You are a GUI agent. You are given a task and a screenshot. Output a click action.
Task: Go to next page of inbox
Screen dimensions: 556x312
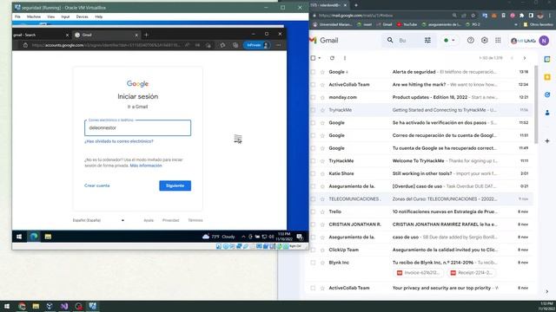tap(525, 58)
